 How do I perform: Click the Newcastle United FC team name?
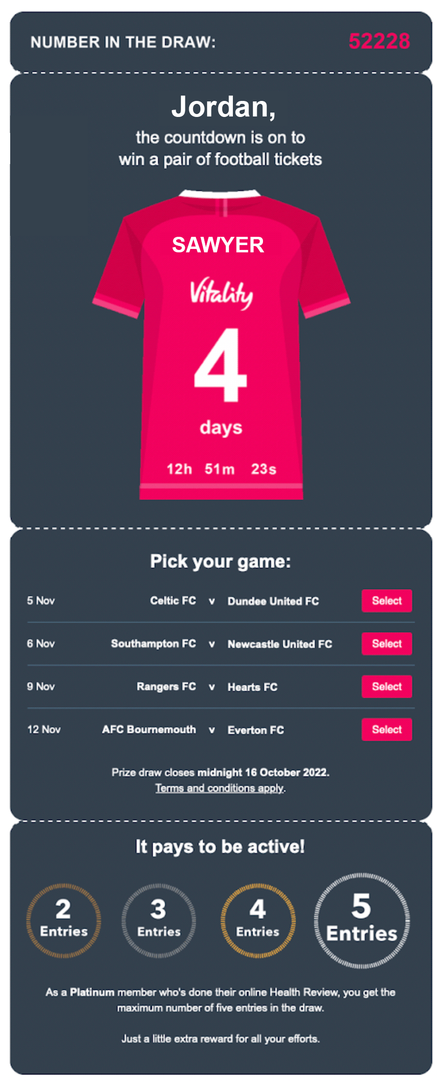pos(280,644)
